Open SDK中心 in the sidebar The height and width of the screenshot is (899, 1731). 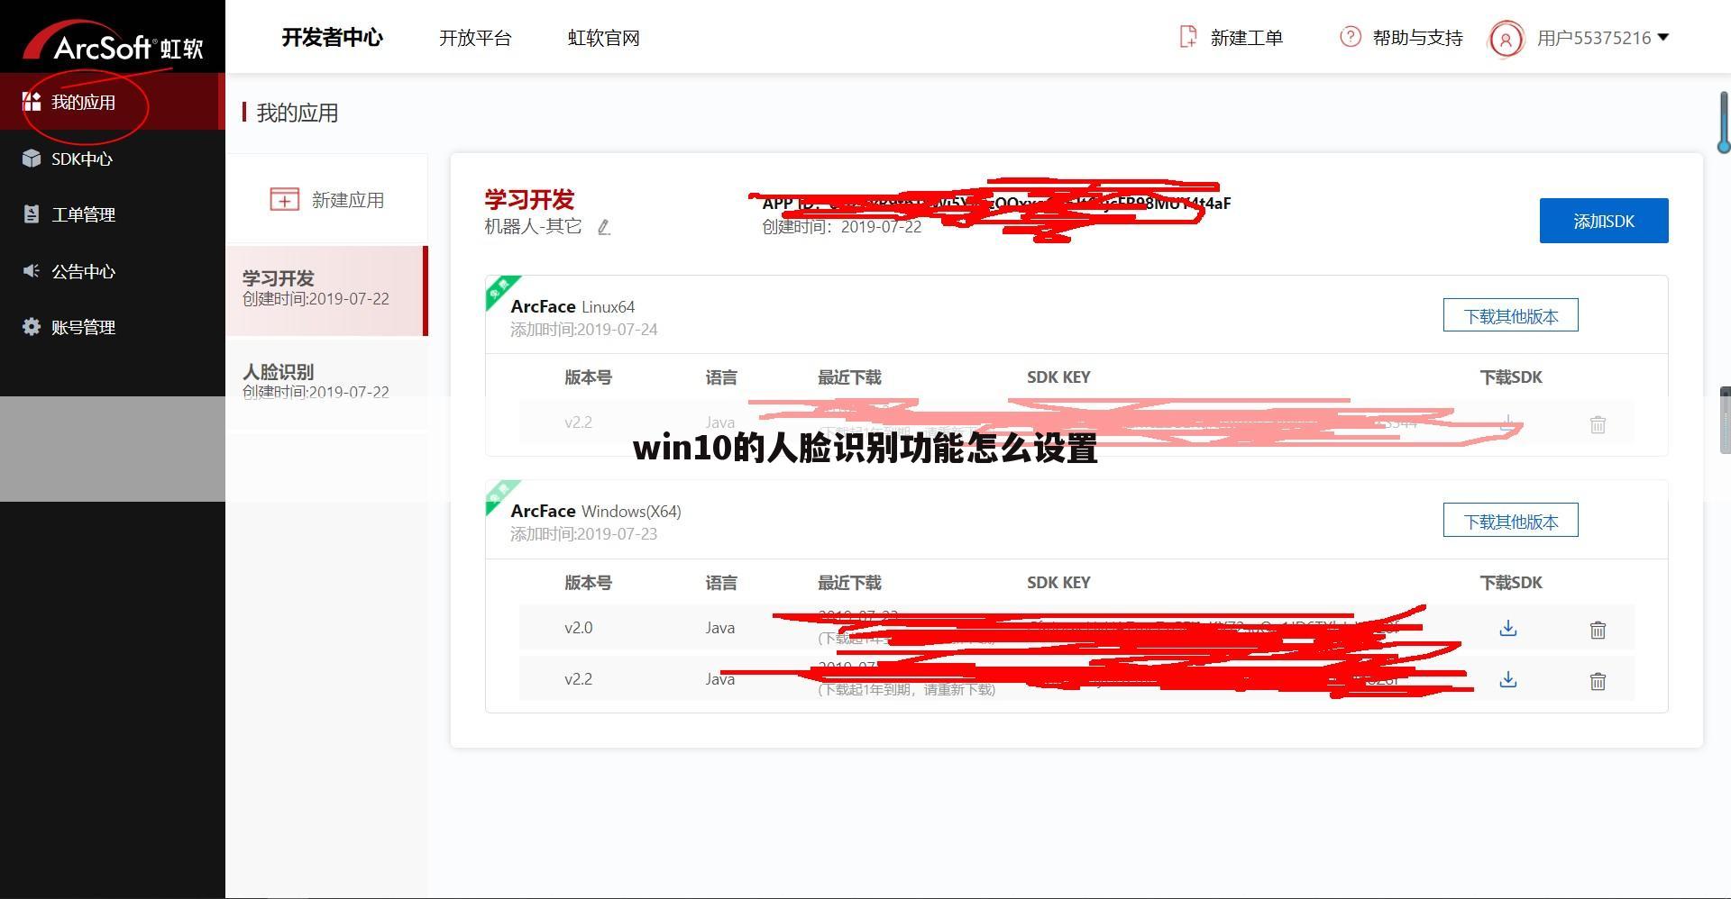pyautogui.click(x=82, y=159)
